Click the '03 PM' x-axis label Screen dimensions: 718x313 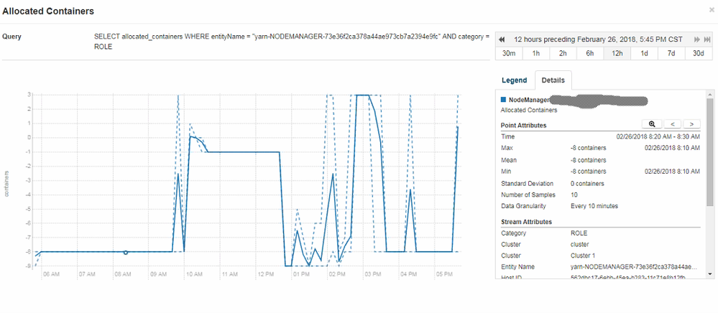point(372,274)
